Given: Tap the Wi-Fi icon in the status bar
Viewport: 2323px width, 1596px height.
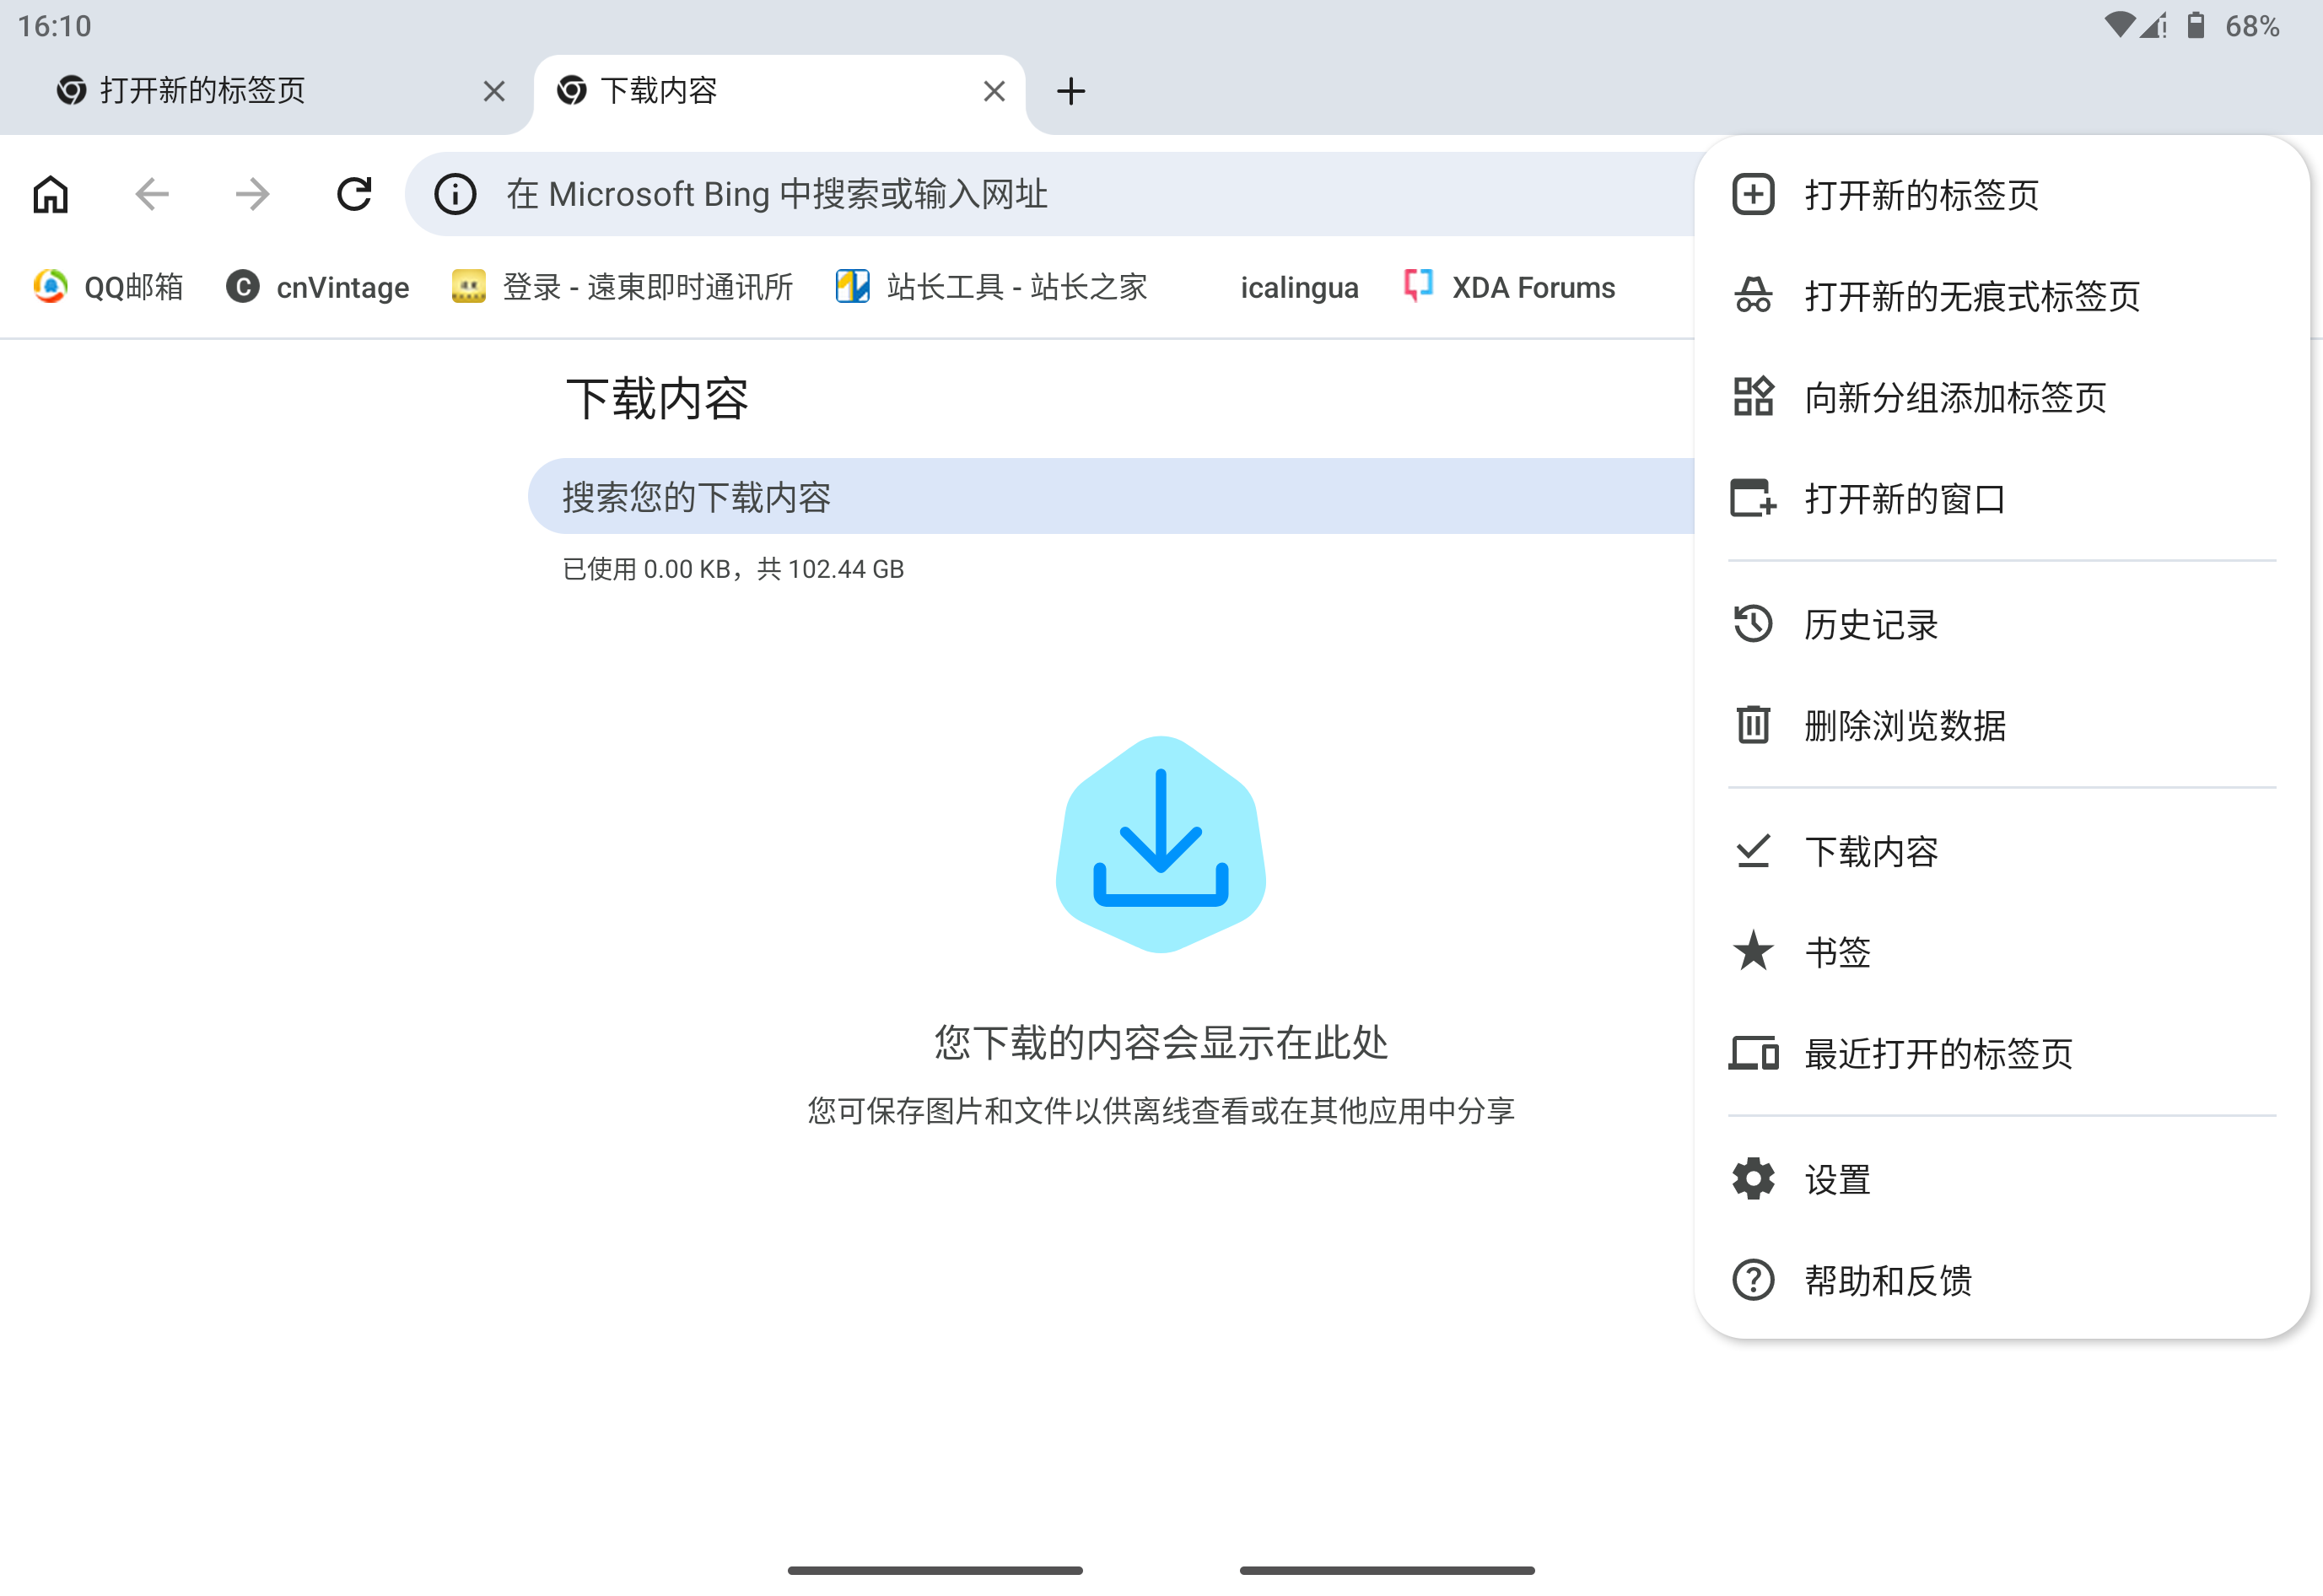Looking at the screenshot, I should (x=2118, y=25).
